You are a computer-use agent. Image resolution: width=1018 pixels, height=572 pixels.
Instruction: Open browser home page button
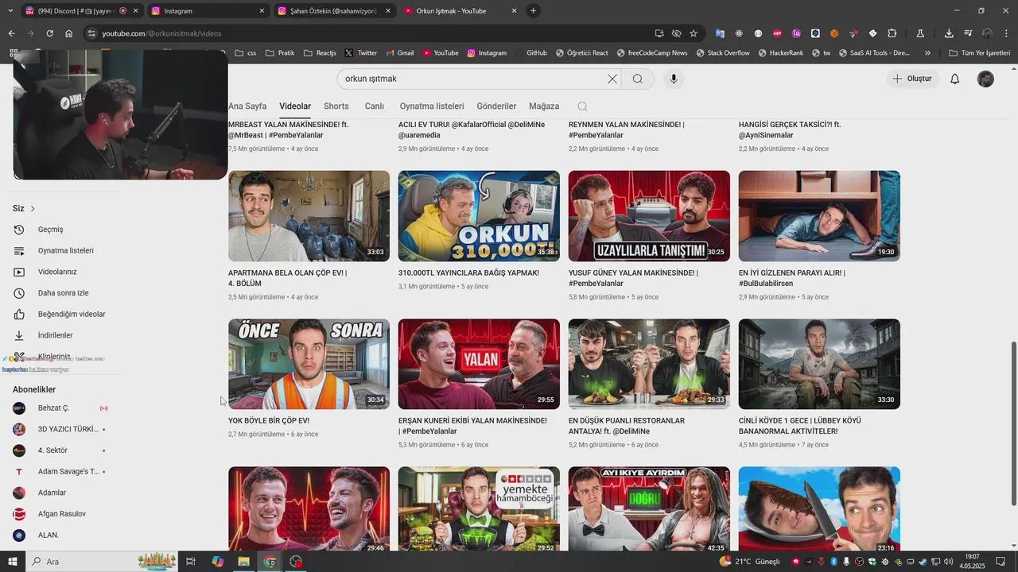click(x=68, y=33)
